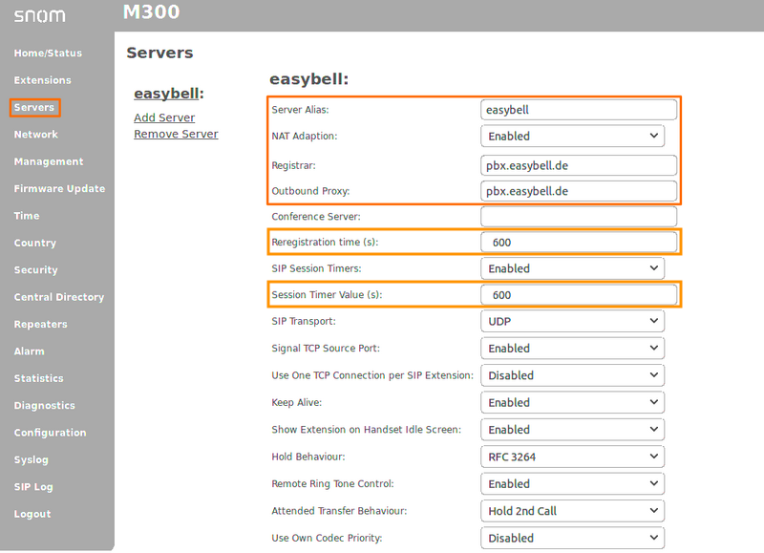Open the Servers menu item
Screen dimensions: 764x553
coord(34,108)
